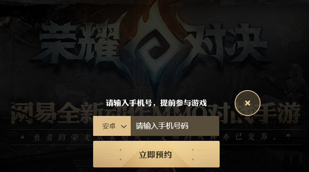The height and width of the screenshot is (172, 309).
Task: Click the left diamond ornaments on 立即预约 button
Action: 111,155
